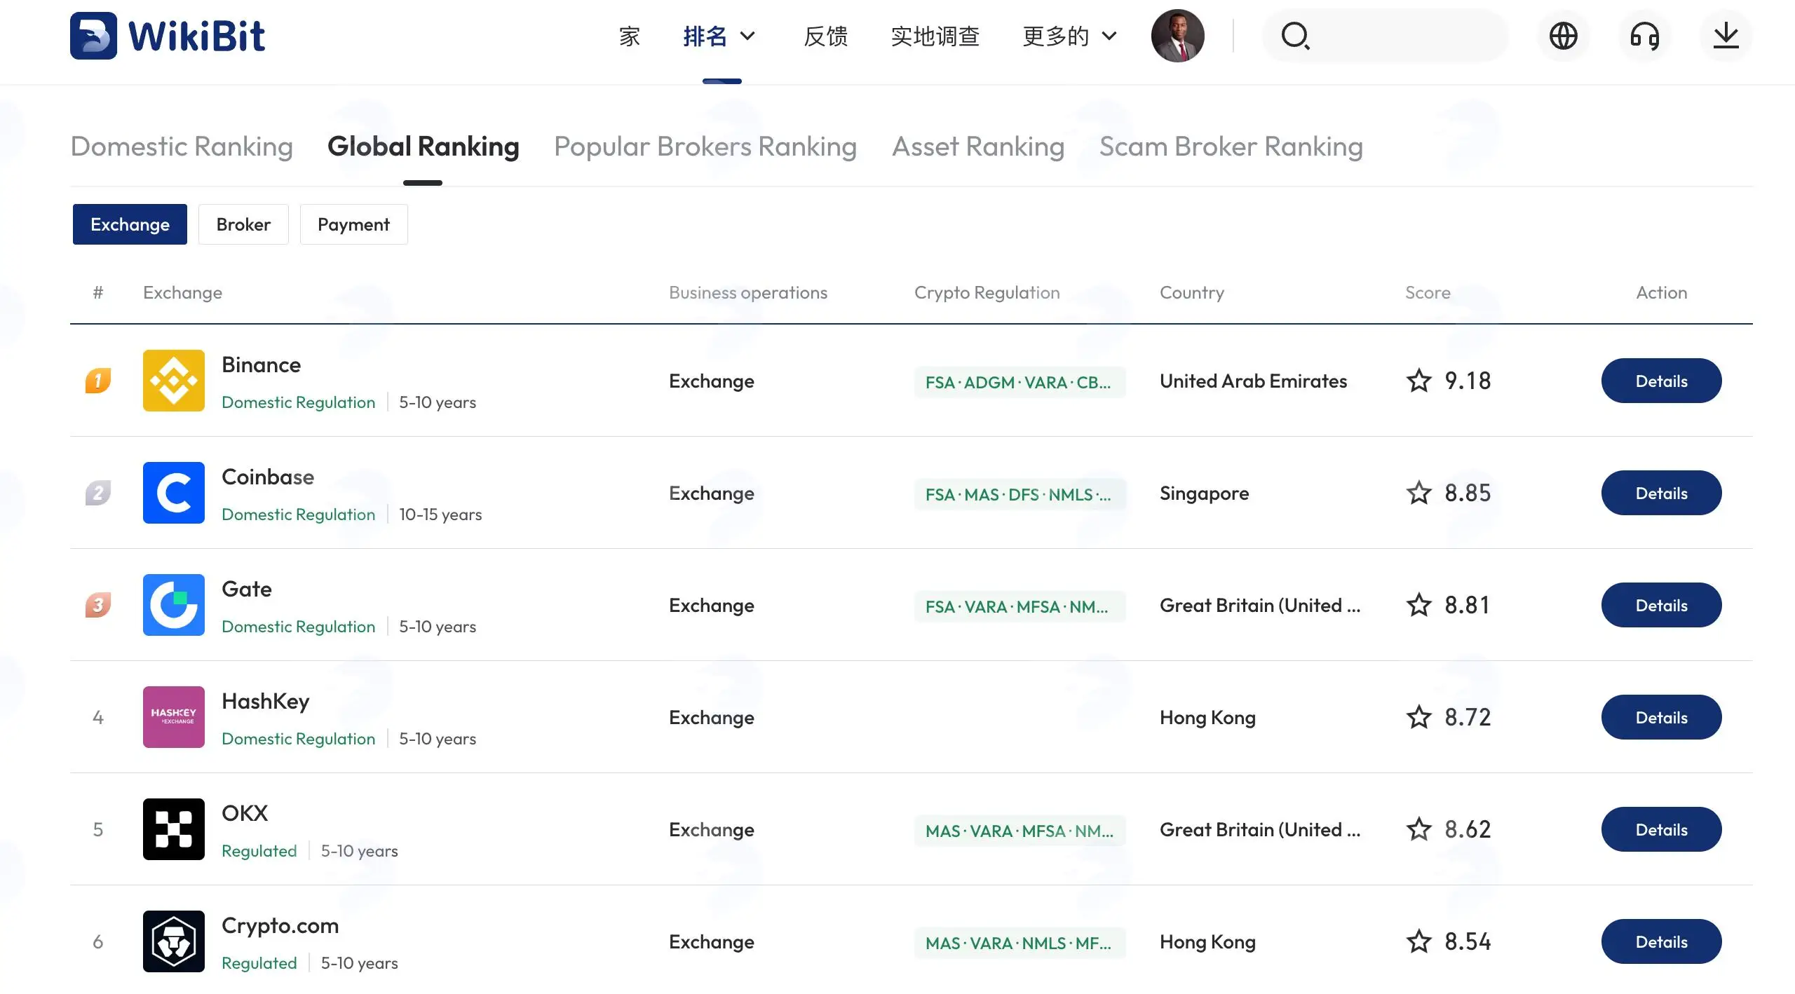
Task: Favorite Coinbase with the star icon
Action: [x=1419, y=493]
